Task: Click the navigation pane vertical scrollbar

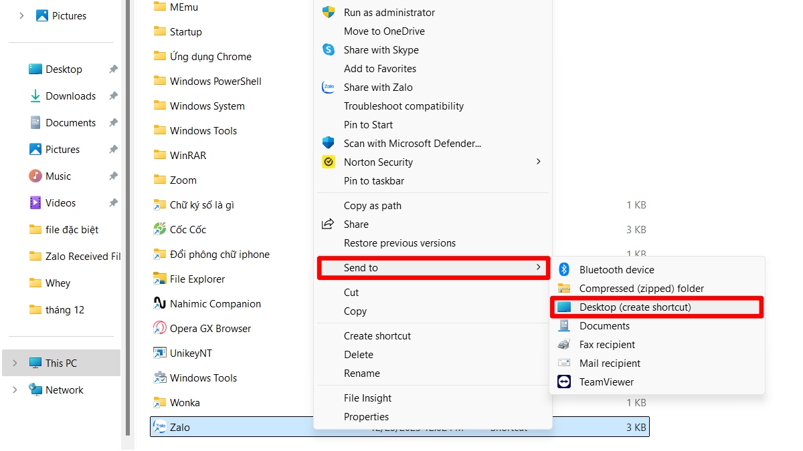Action: coord(127,217)
